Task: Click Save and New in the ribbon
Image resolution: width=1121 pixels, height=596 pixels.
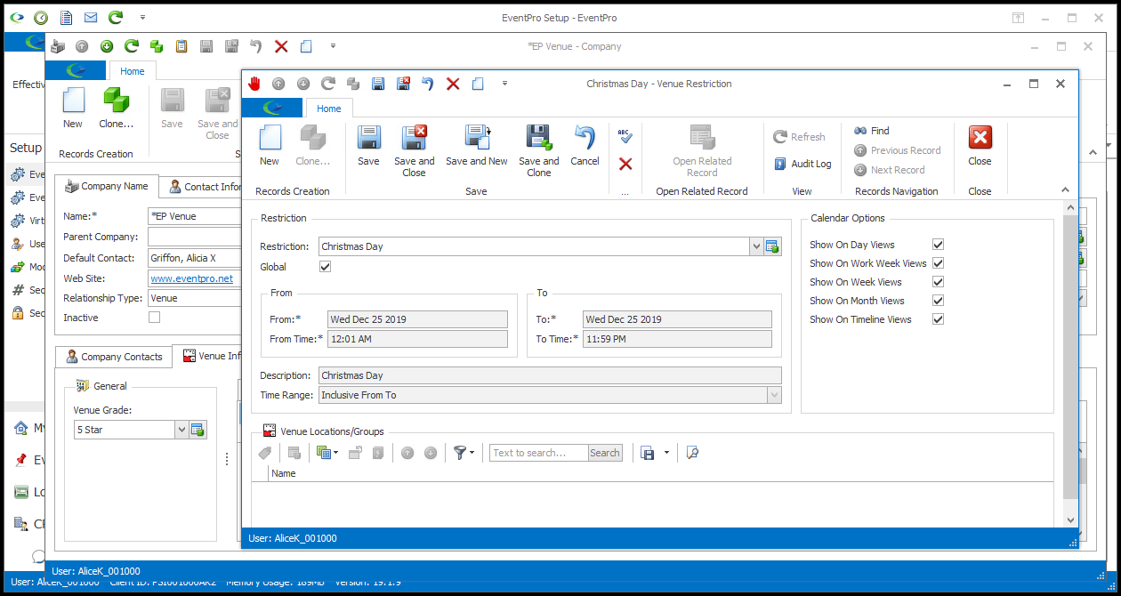Action: pyautogui.click(x=477, y=145)
